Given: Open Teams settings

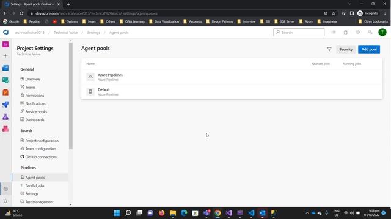Looking at the screenshot, I should [30, 87].
